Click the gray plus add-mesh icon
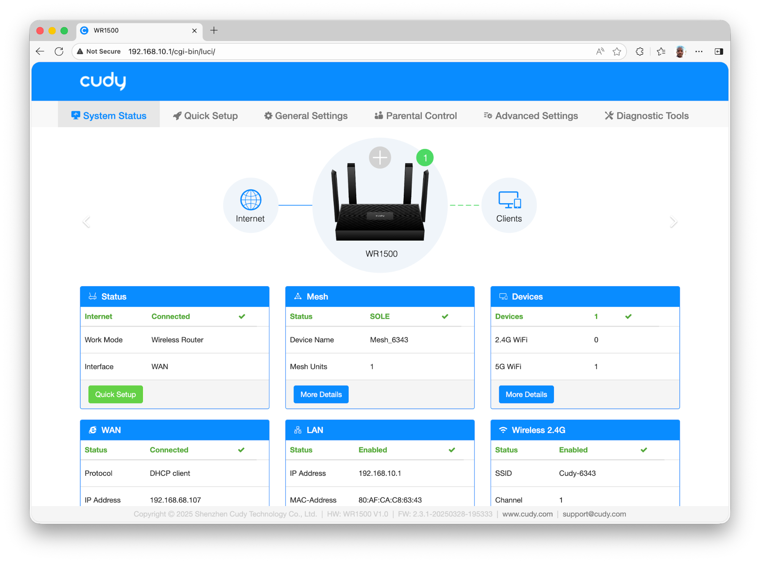Screen dimensions: 760x563 point(380,157)
